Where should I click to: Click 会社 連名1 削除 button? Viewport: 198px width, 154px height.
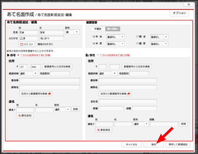point(183,124)
